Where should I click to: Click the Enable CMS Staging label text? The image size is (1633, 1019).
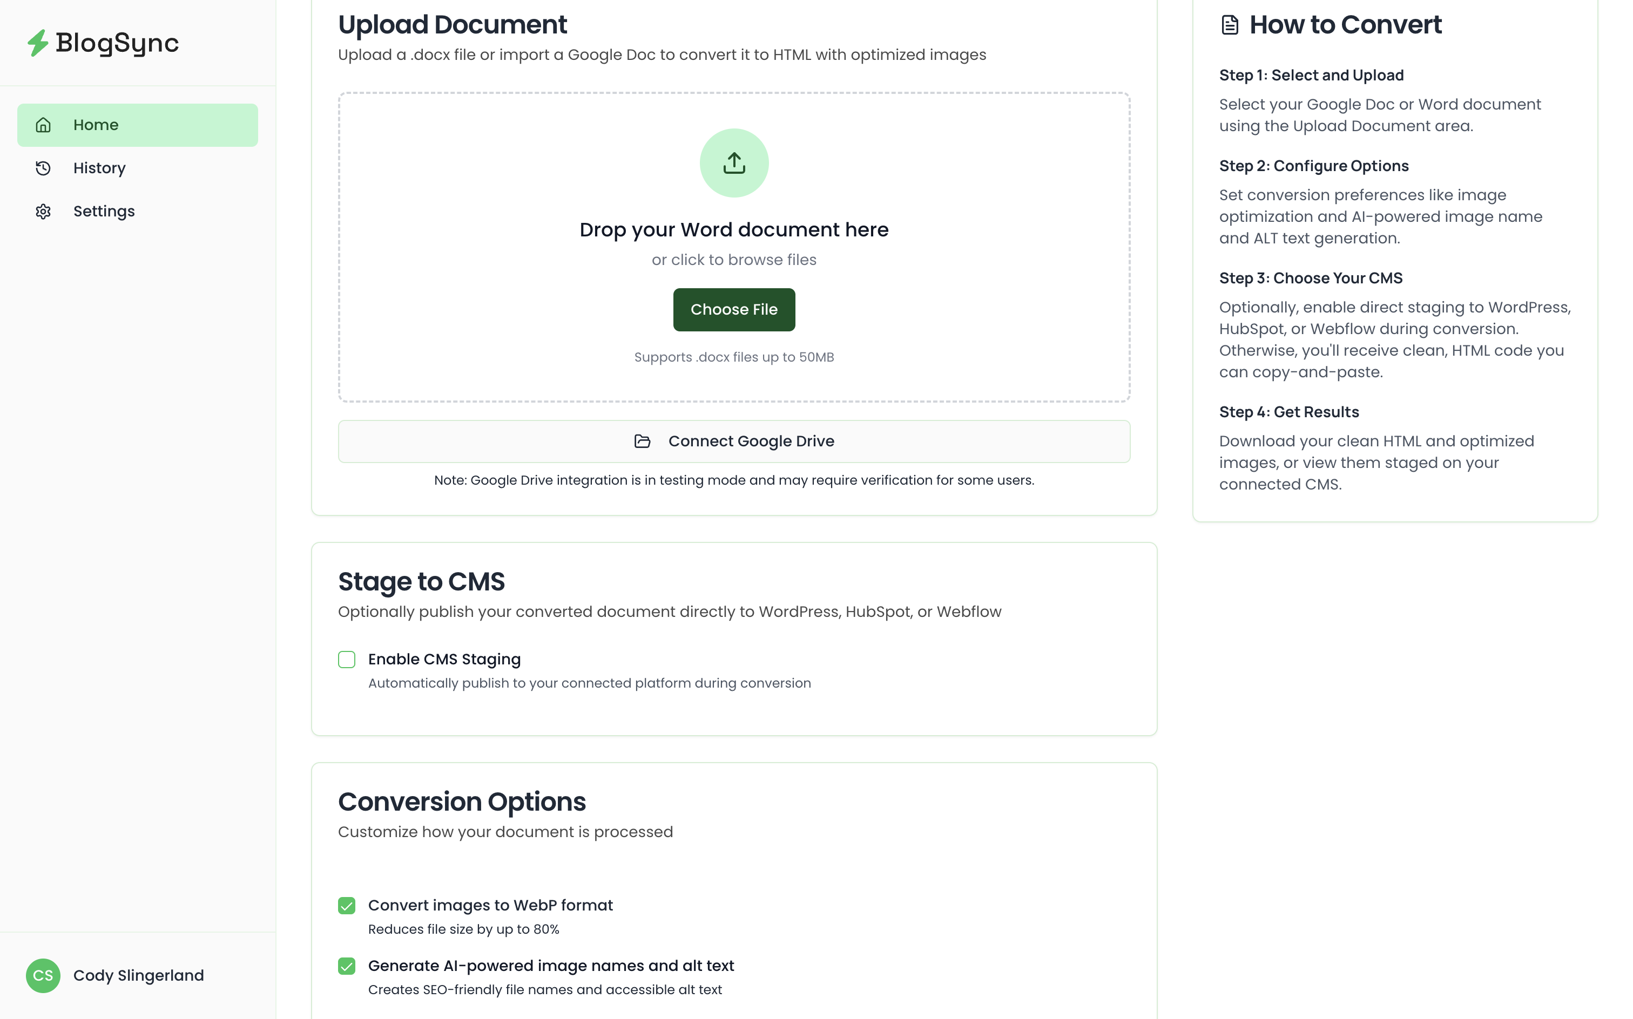(x=444, y=659)
